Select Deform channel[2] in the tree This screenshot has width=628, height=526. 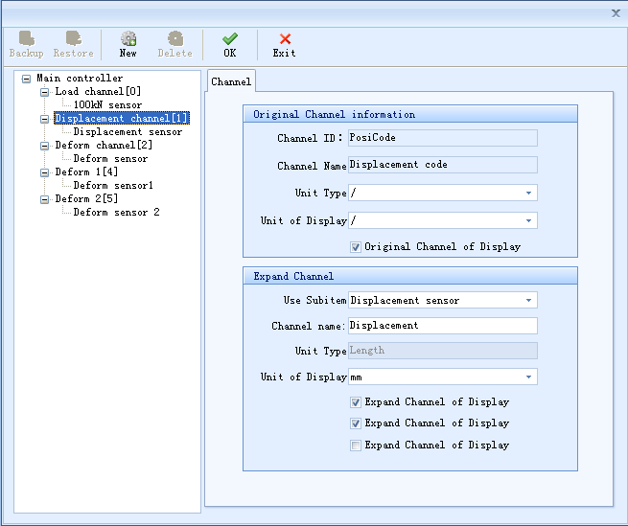coord(103,146)
